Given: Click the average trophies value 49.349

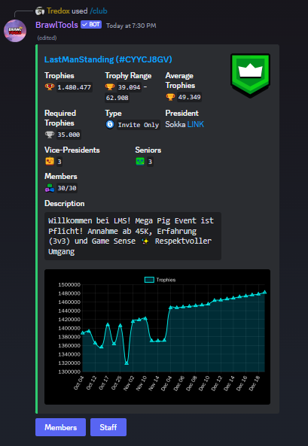Looking at the screenshot, I should [x=189, y=97].
